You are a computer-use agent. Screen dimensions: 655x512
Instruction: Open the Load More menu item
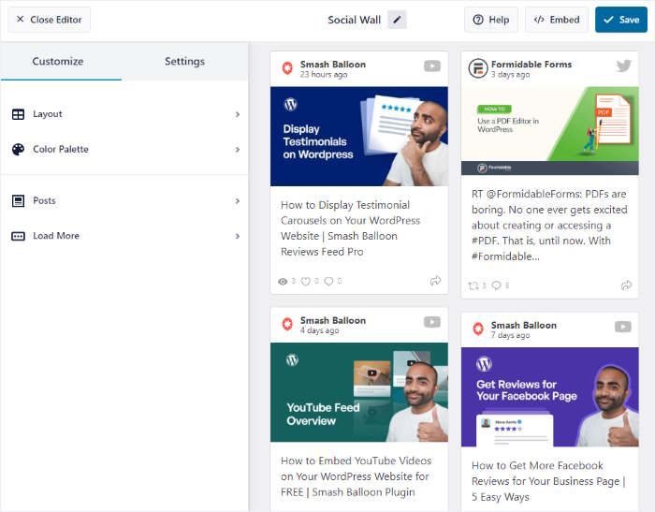[x=124, y=236]
